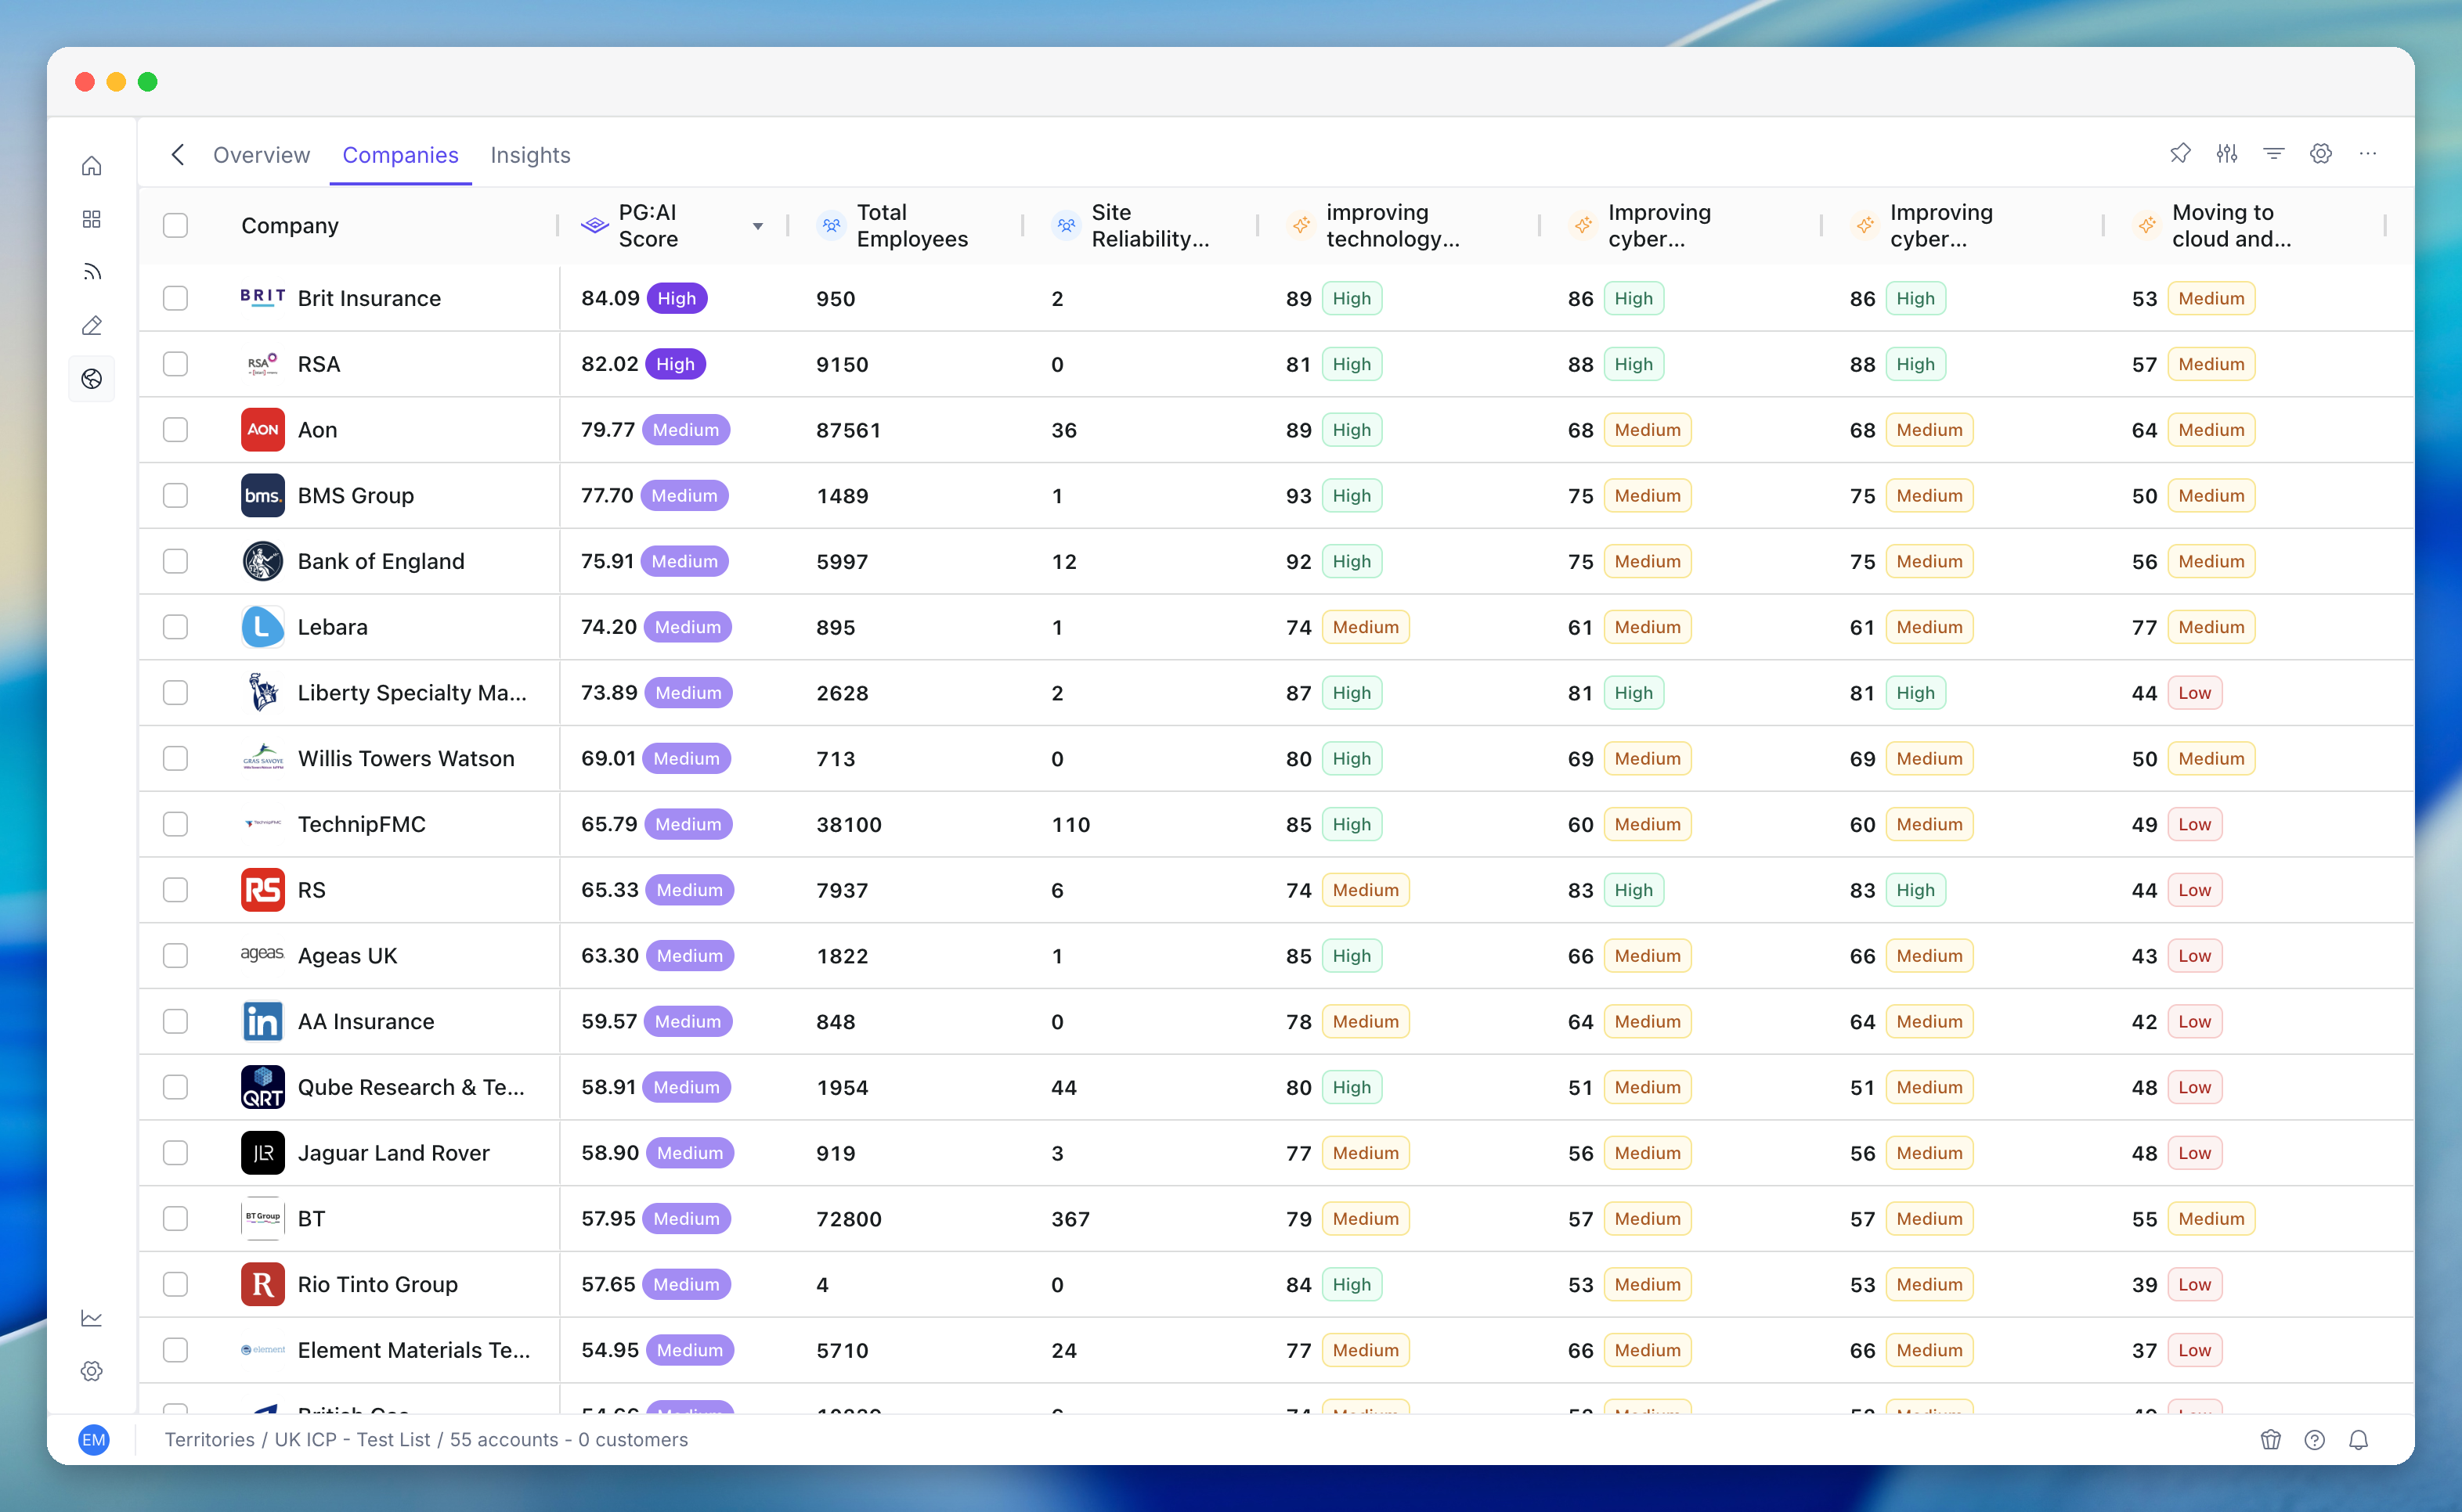Go back using the left chevron arrow
Viewport: 2462px width, 1512px height.
(178, 154)
